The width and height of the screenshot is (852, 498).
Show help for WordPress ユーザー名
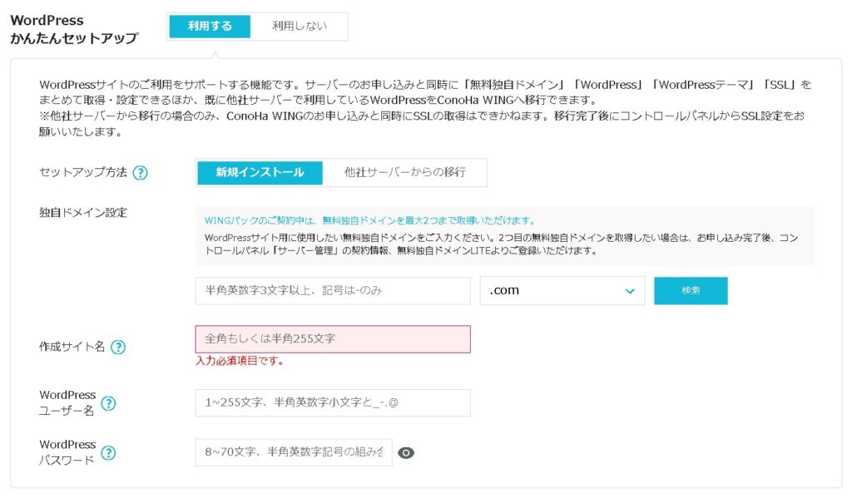(108, 404)
